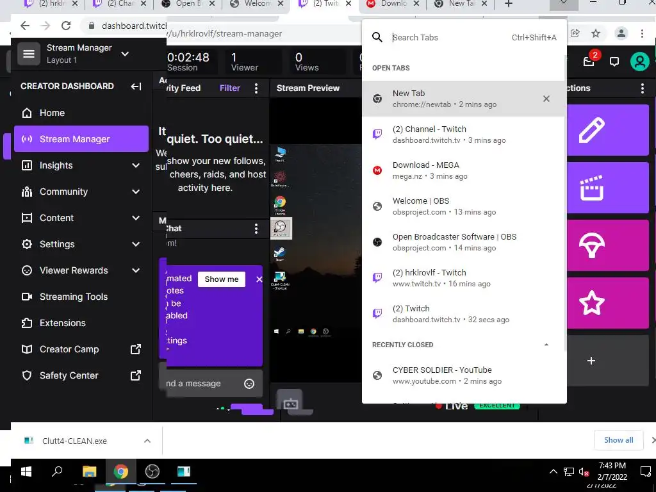Click the volume icon in system tray
The image size is (656, 492).
coord(584,472)
